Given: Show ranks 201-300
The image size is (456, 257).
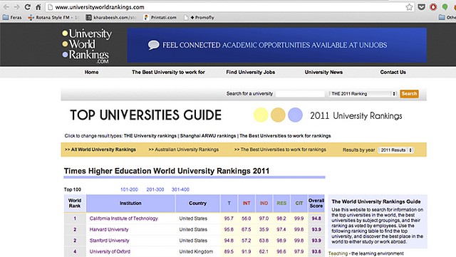Looking at the screenshot, I should 155,189.
